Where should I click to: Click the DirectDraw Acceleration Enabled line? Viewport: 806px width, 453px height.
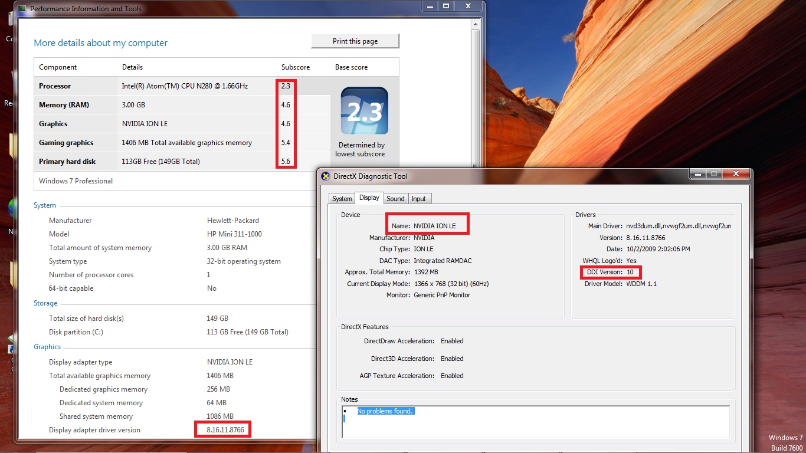(x=414, y=341)
